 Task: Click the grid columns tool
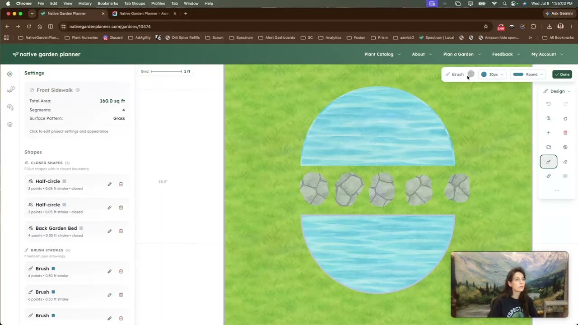click(565, 176)
